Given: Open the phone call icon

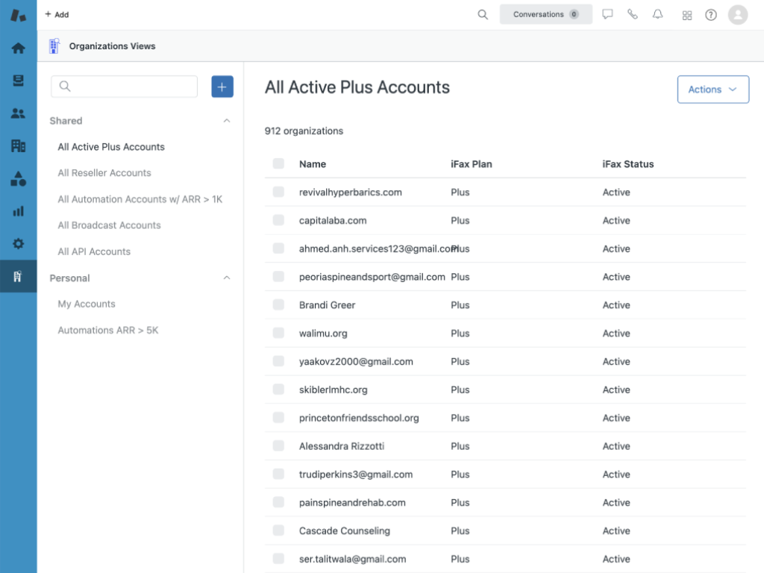Looking at the screenshot, I should [633, 14].
